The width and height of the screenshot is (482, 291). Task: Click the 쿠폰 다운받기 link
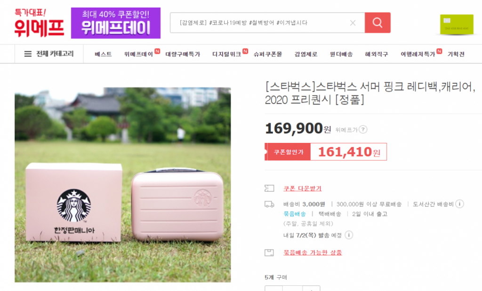coord(303,189)
